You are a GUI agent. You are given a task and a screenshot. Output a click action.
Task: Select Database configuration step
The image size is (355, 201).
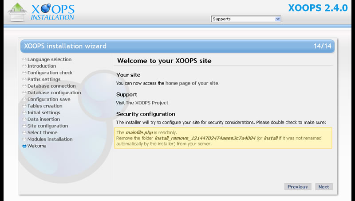[x=54, y=93]
